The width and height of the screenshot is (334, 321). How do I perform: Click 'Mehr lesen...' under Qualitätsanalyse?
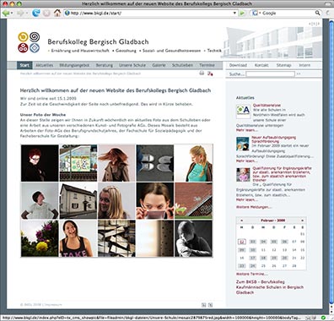247,130
